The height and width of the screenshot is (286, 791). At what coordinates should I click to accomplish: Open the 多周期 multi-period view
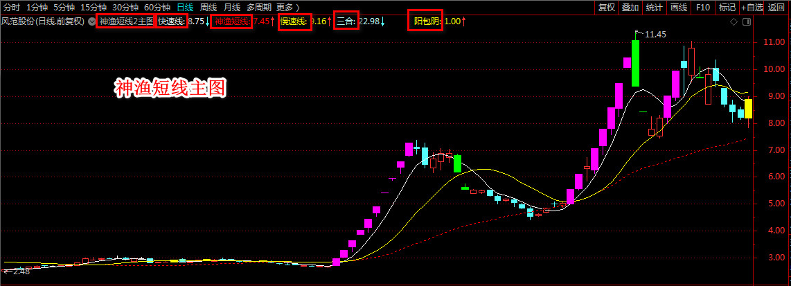(258, 7)
